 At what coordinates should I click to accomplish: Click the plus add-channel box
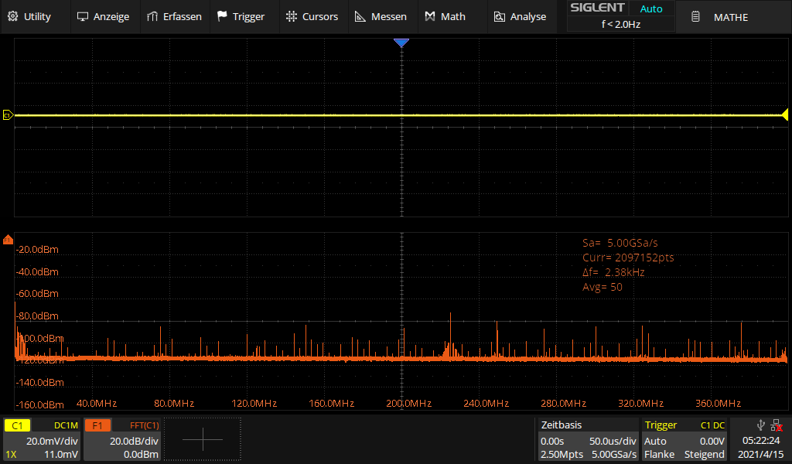click(x=203, y=439)
